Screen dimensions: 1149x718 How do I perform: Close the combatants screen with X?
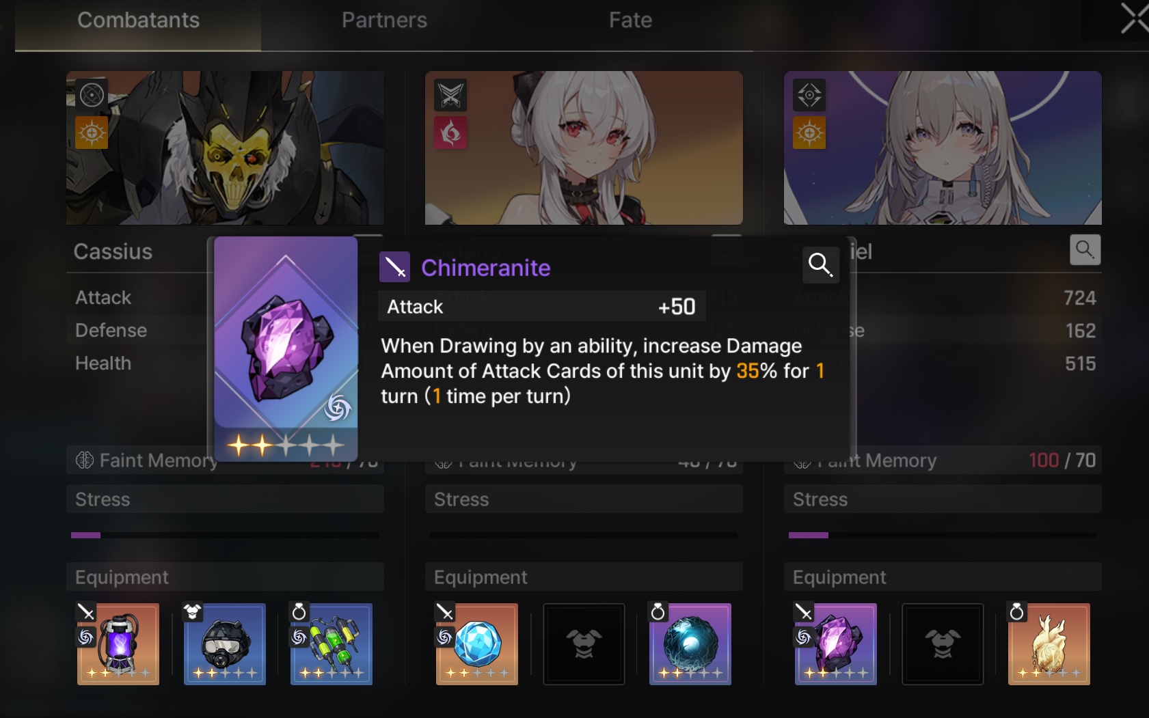tap(1135, 18)
